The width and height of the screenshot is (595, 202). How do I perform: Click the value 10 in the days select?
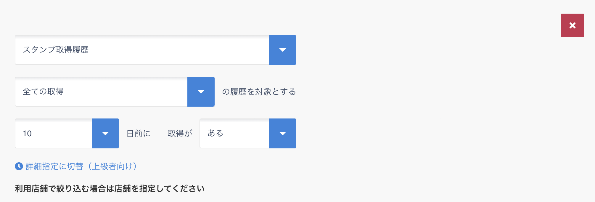pyautogui.click(x=27, y=134)
